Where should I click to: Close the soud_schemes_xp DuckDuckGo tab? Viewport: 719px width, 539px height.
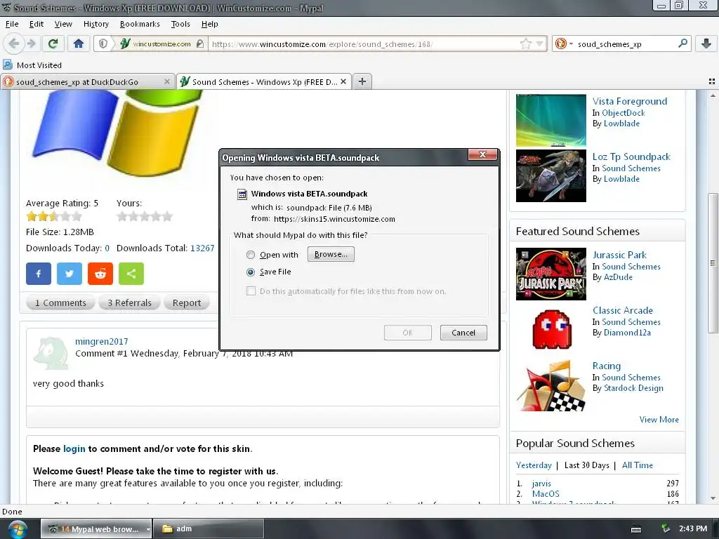167,81
